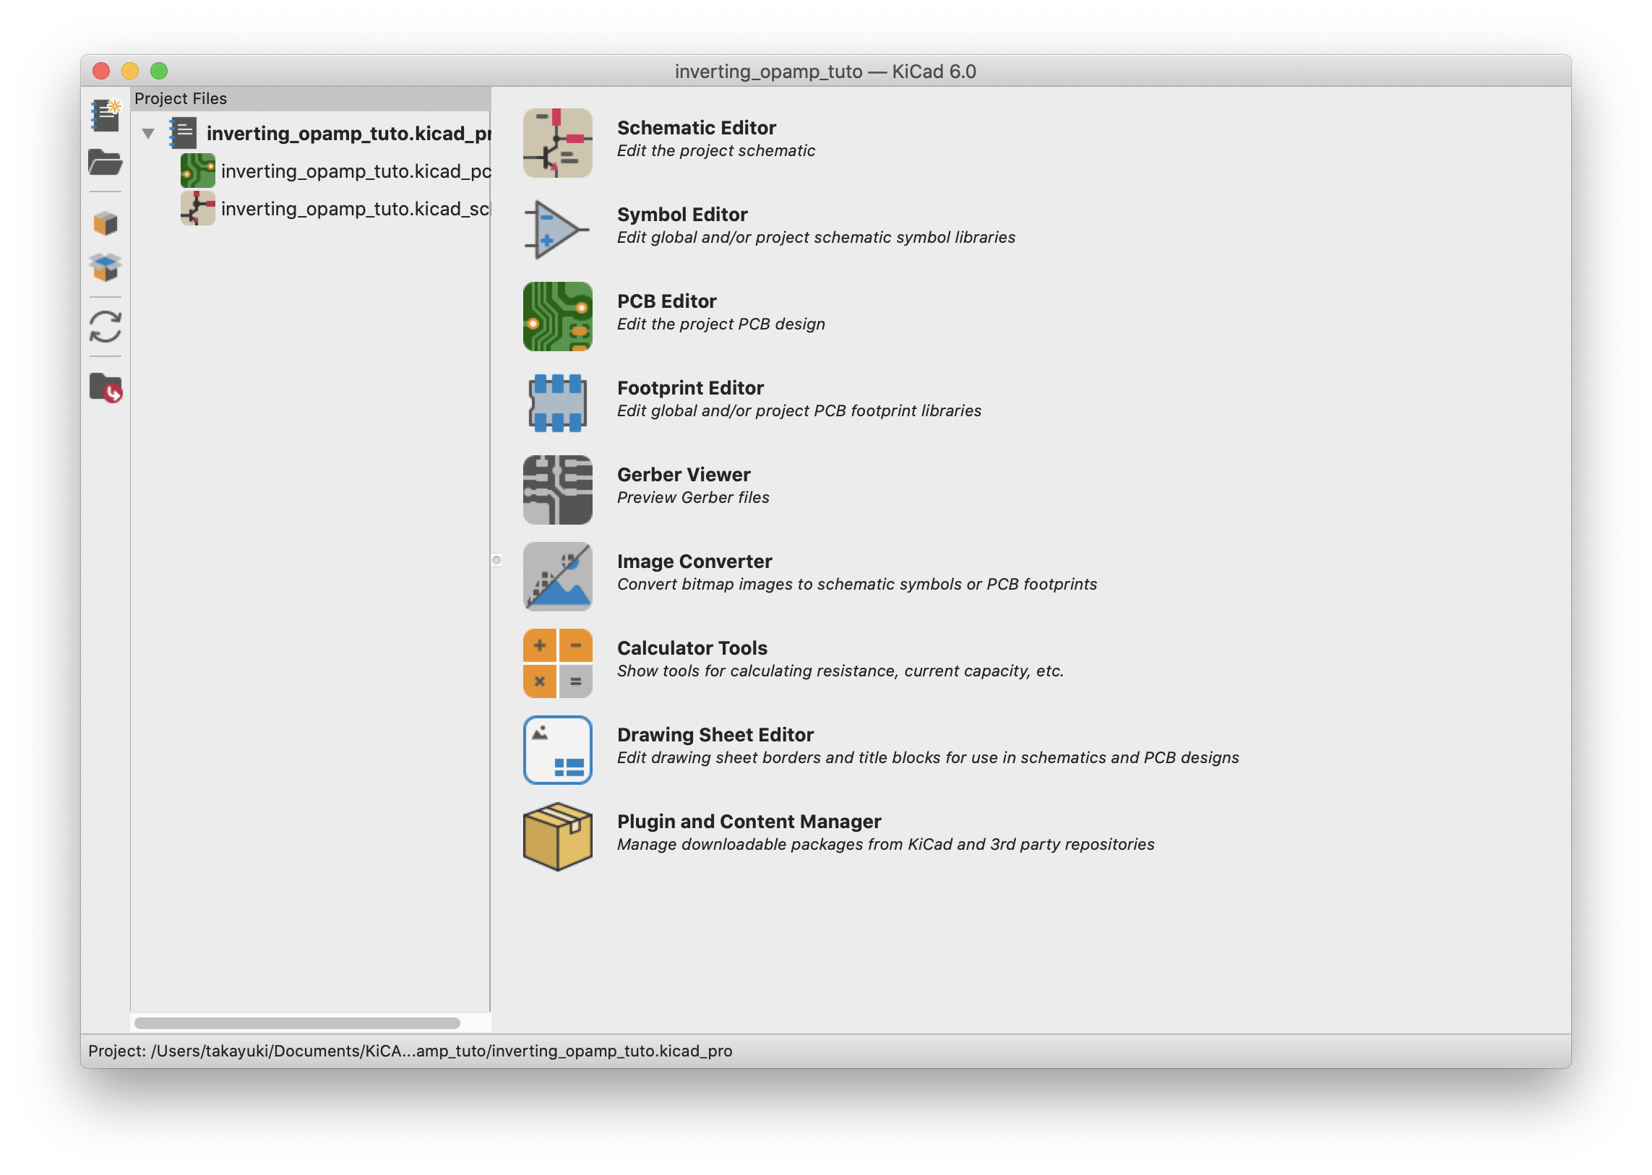Screen dimensions: 1652x1175
Task: Click the window title 'inverting_opamp_tuto — KiCad 6.0'
Action: tap(825, 71)
